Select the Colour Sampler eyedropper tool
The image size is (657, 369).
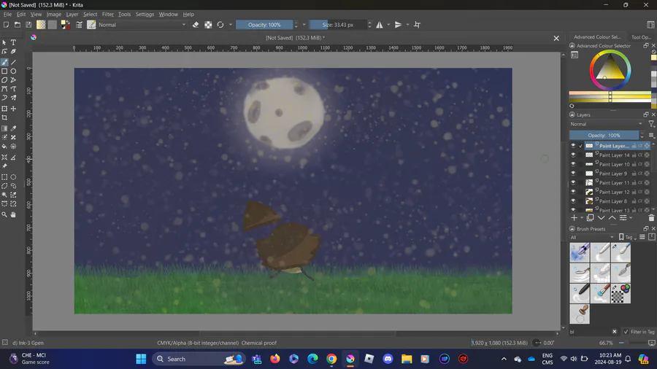[x=13, y=128]
